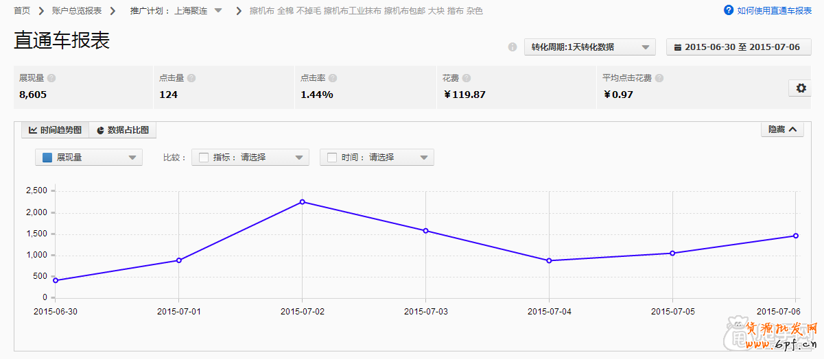
Task: Click help icon beside 花费 metric
Action: tap(466, 78)
